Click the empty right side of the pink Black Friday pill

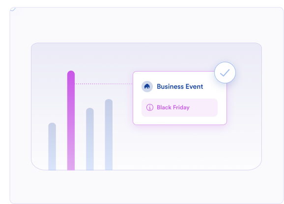click(x=204, y=107)
